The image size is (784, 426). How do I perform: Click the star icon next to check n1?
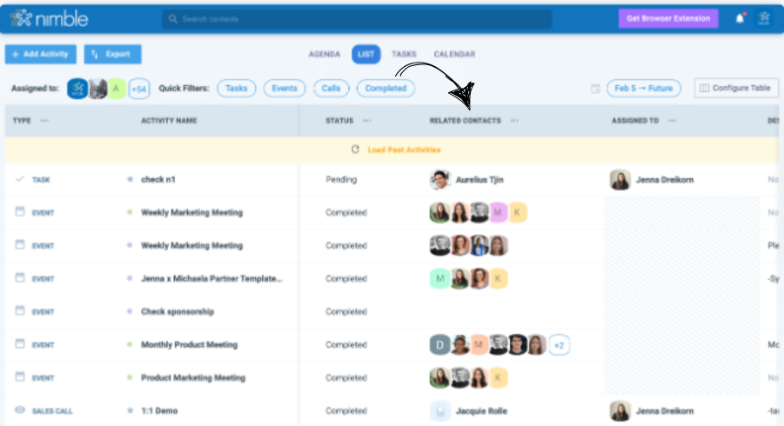pos(130,180)
